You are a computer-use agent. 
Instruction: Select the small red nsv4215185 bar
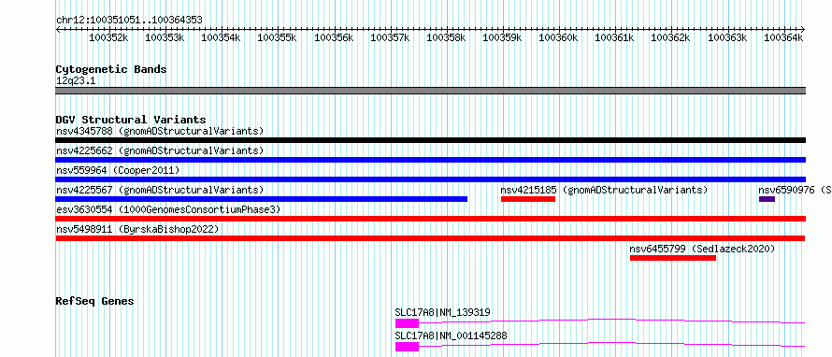pyautogui.click(x=528, y=199)
